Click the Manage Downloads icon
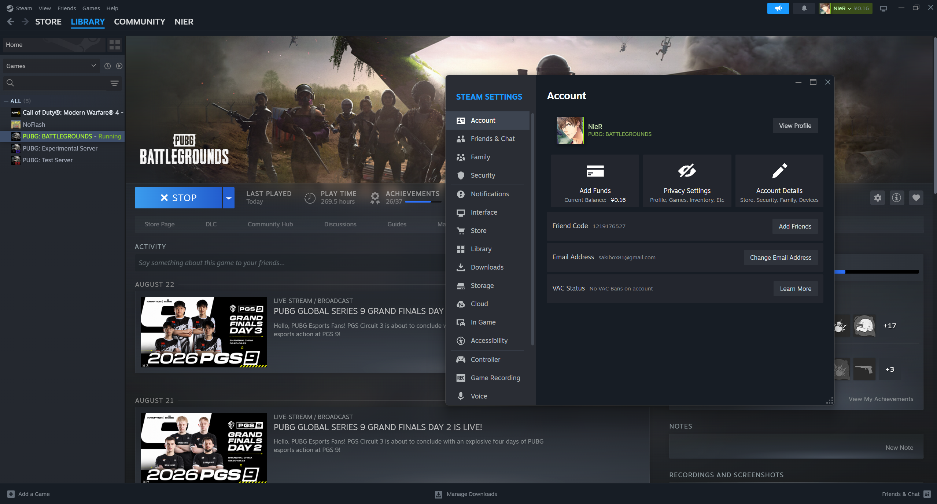This screenshot has width=937, height=504. (x=439, y=494)
